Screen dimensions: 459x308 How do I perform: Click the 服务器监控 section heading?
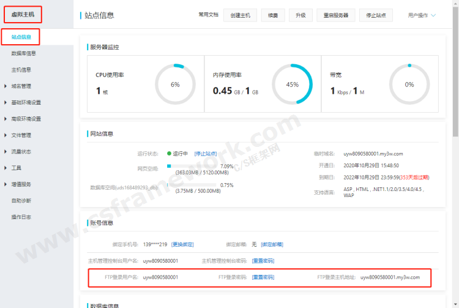pos(104,47)
